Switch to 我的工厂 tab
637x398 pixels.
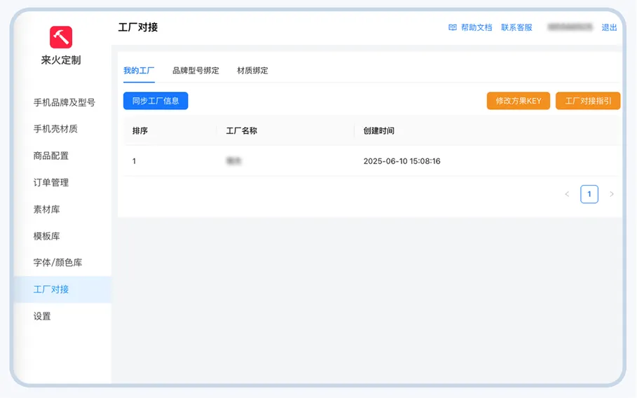coord(139,71)
